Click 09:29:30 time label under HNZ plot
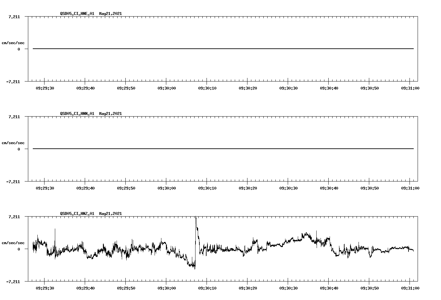The width and height of the screenshot is (441, 300). coord(45,288)
